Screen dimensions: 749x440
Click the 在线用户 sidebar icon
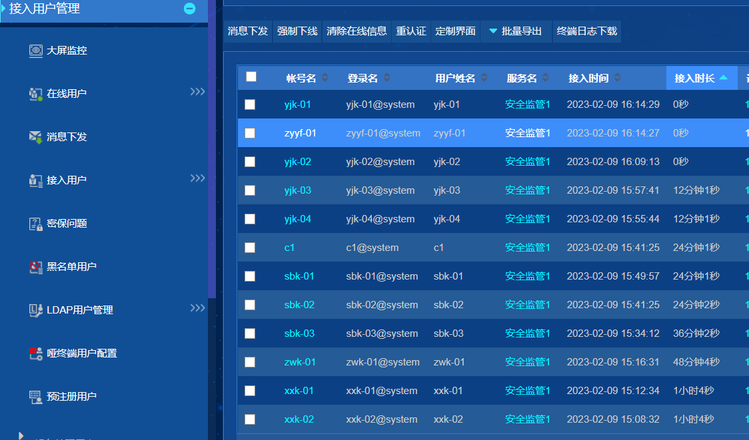[35, 94]
